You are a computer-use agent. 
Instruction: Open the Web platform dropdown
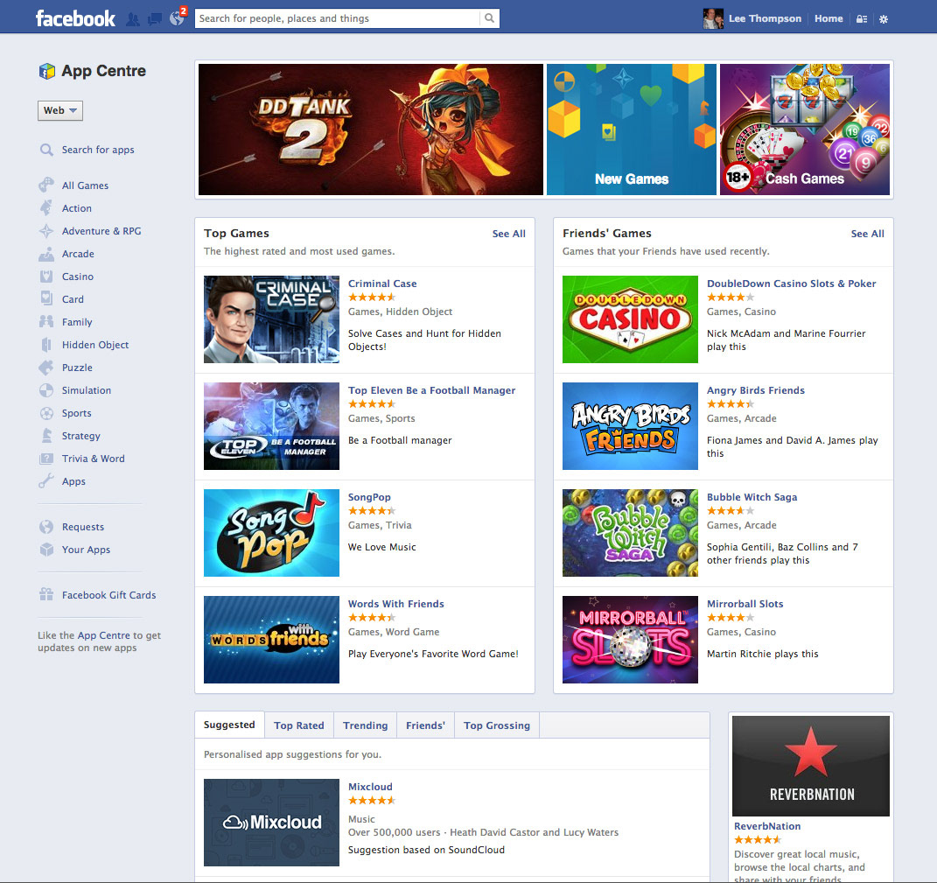point(60,110)
